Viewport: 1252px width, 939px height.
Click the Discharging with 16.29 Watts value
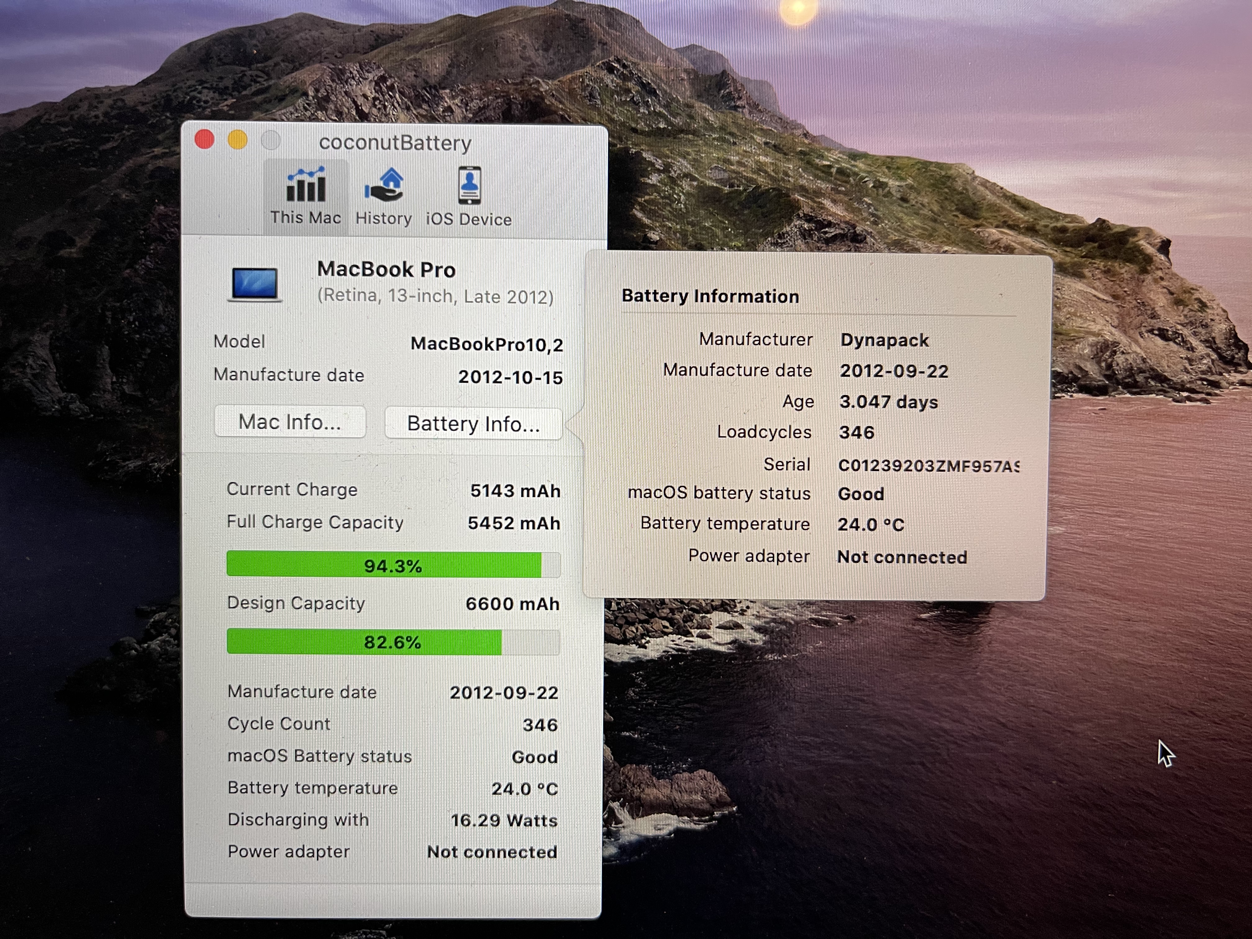[x=504, y=820]
